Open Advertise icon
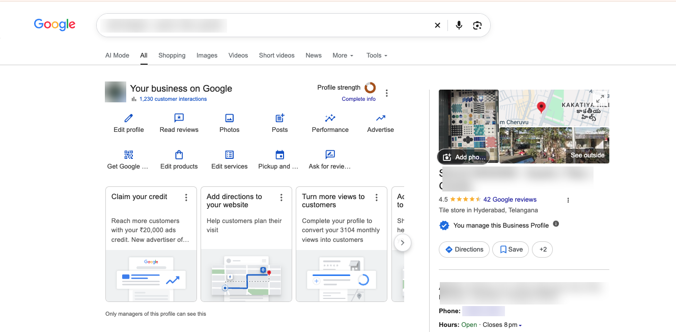Viewport: 676px width, 332px height. pyautogui.click(x=381, y=118)
